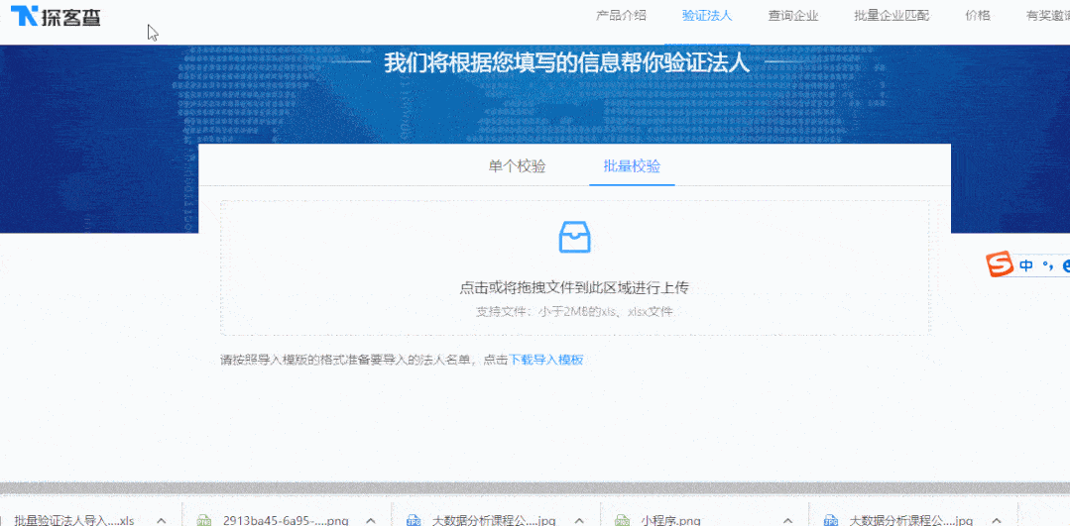
Task: Click the upload inbox icon
Action: click(x=574, y=237)
